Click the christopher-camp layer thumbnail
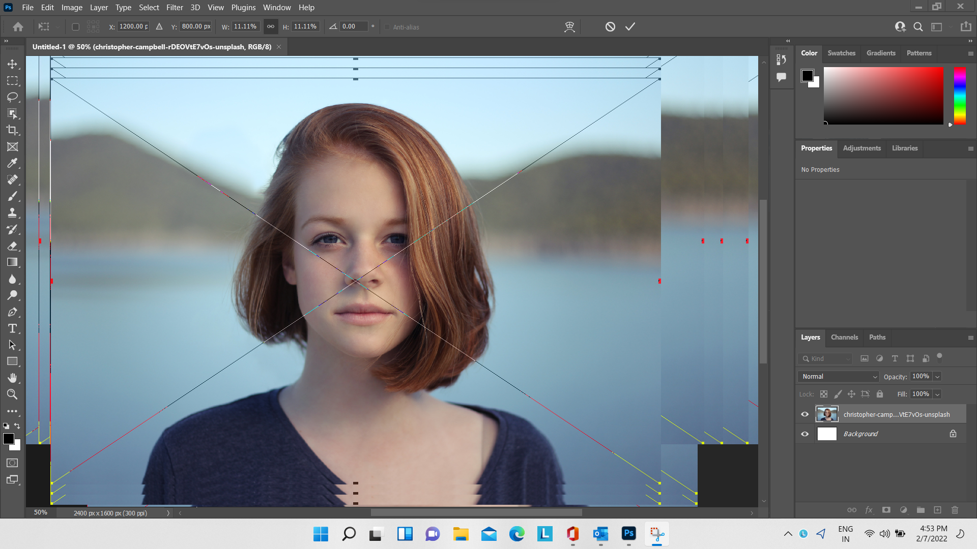 pyautogui.click(x=827, y=414)
